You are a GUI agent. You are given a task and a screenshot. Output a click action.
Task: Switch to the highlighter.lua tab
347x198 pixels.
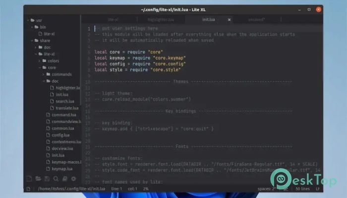[x=161, y=20]
